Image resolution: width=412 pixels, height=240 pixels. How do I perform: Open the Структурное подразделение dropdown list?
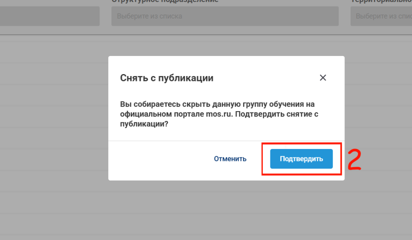225,16
